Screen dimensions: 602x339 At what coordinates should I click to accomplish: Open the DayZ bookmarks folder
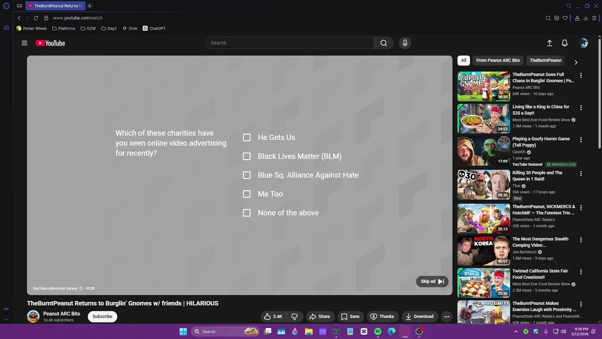[109, 28]
